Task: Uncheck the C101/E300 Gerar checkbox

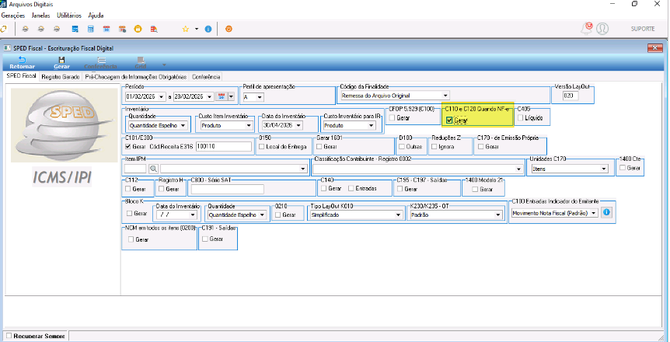Action: 127,147
